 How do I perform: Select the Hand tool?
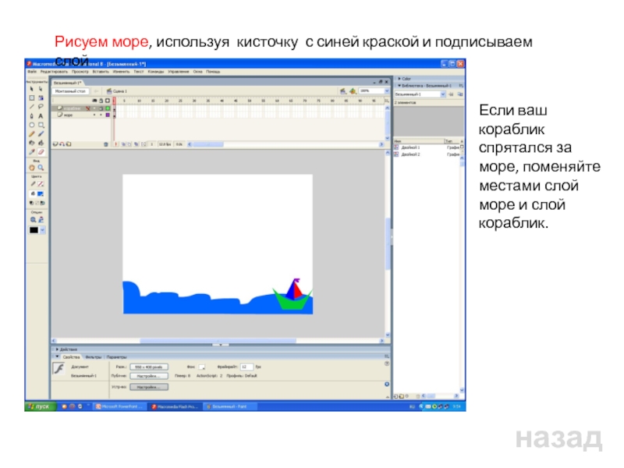pyautogui.click(x=32, y=168)
